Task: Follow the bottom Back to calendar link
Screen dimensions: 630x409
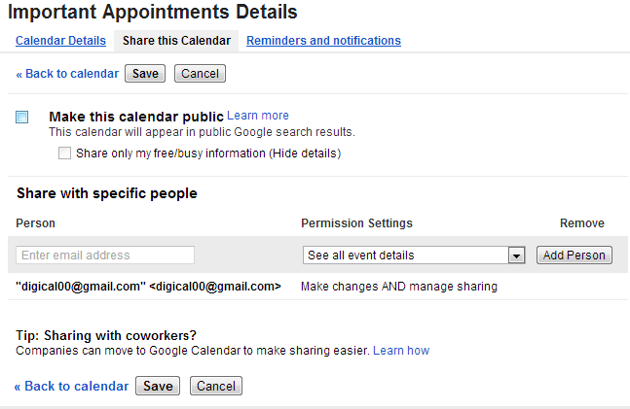Action: pyautogui.click(x=71, y=386)
